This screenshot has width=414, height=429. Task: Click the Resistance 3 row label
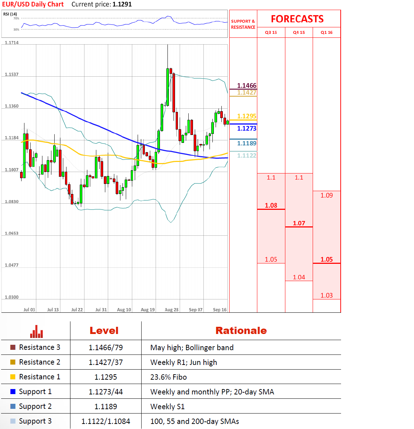[40, 347]
